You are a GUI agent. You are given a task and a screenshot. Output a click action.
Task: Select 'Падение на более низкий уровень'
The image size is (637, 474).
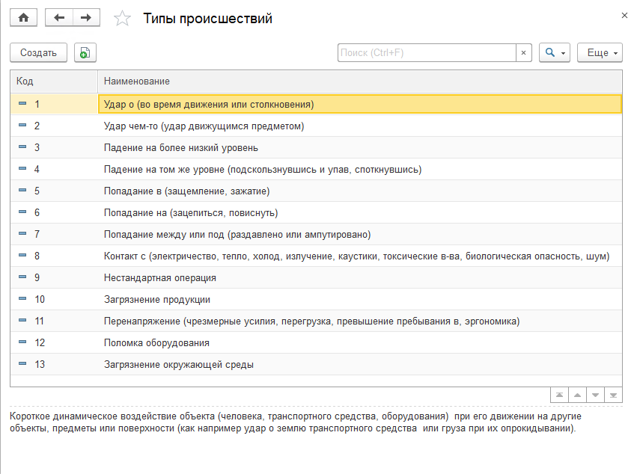(359, 147)
